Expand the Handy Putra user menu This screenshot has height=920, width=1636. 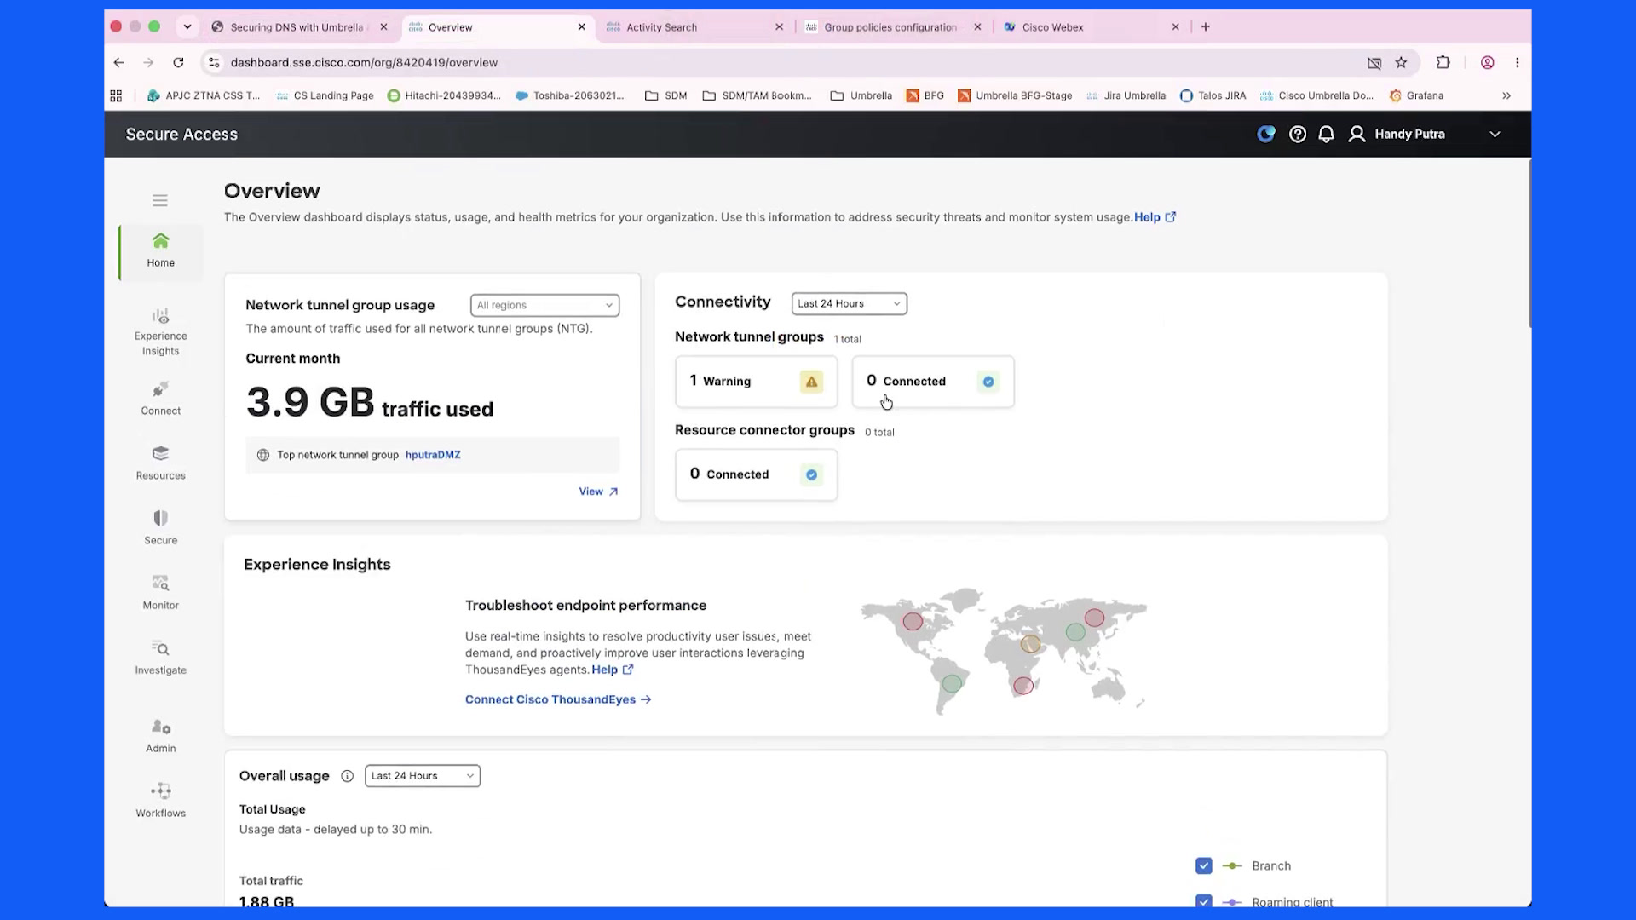point(1495,134)
